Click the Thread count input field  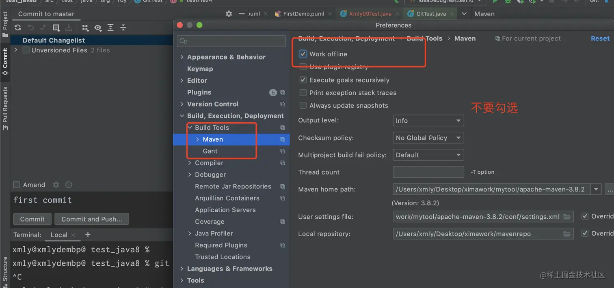pyautogui.click(x=428, y=172)
